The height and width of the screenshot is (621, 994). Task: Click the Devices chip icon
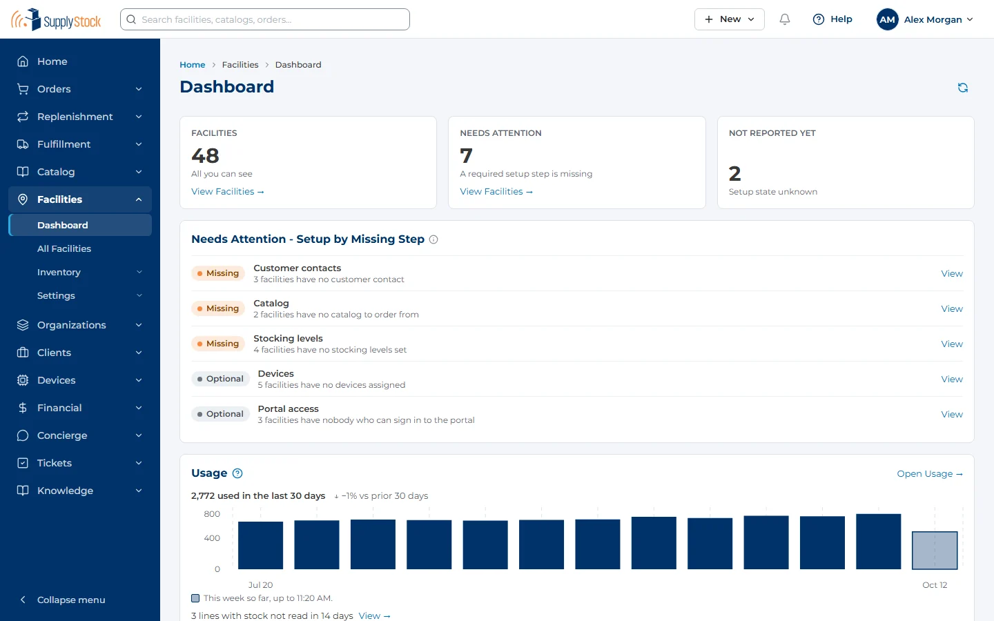(x=23, y=380)
